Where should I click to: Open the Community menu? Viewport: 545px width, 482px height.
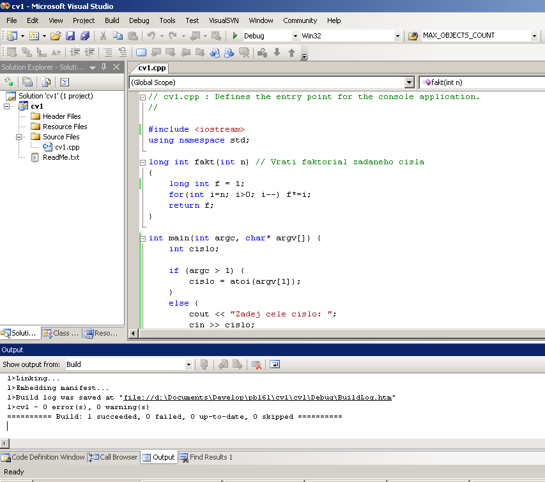pos(300,20)
